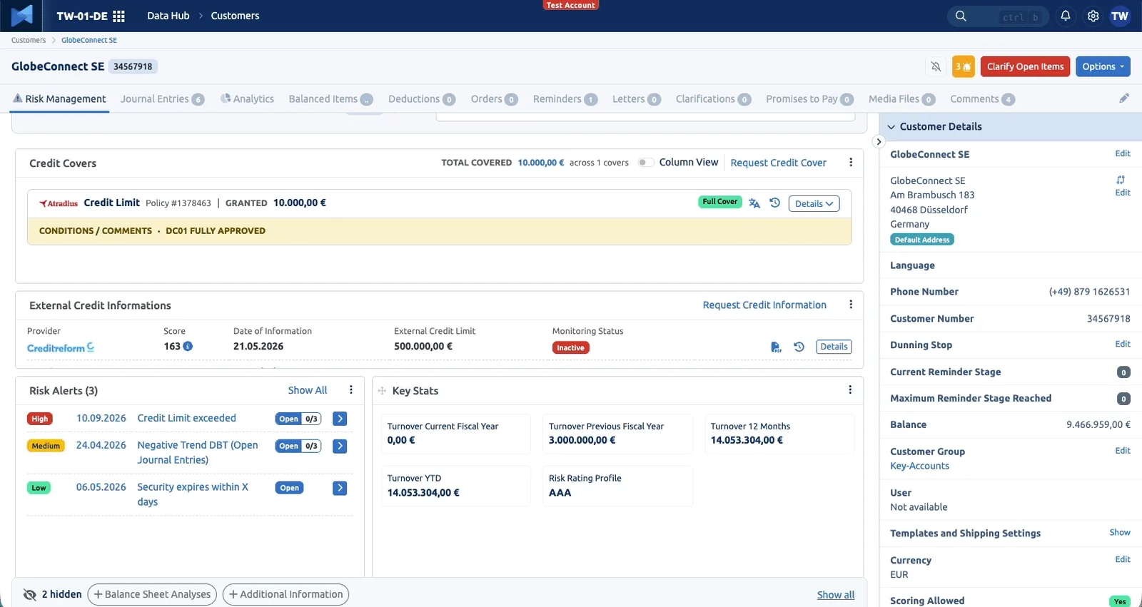Open Creditreform report document icon
Screen dimensions: 1142x607
click(776, 347)
